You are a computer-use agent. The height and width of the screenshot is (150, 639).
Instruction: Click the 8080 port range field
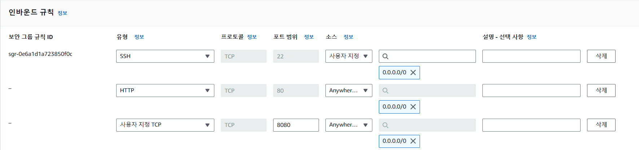click(x=296, y=125)
